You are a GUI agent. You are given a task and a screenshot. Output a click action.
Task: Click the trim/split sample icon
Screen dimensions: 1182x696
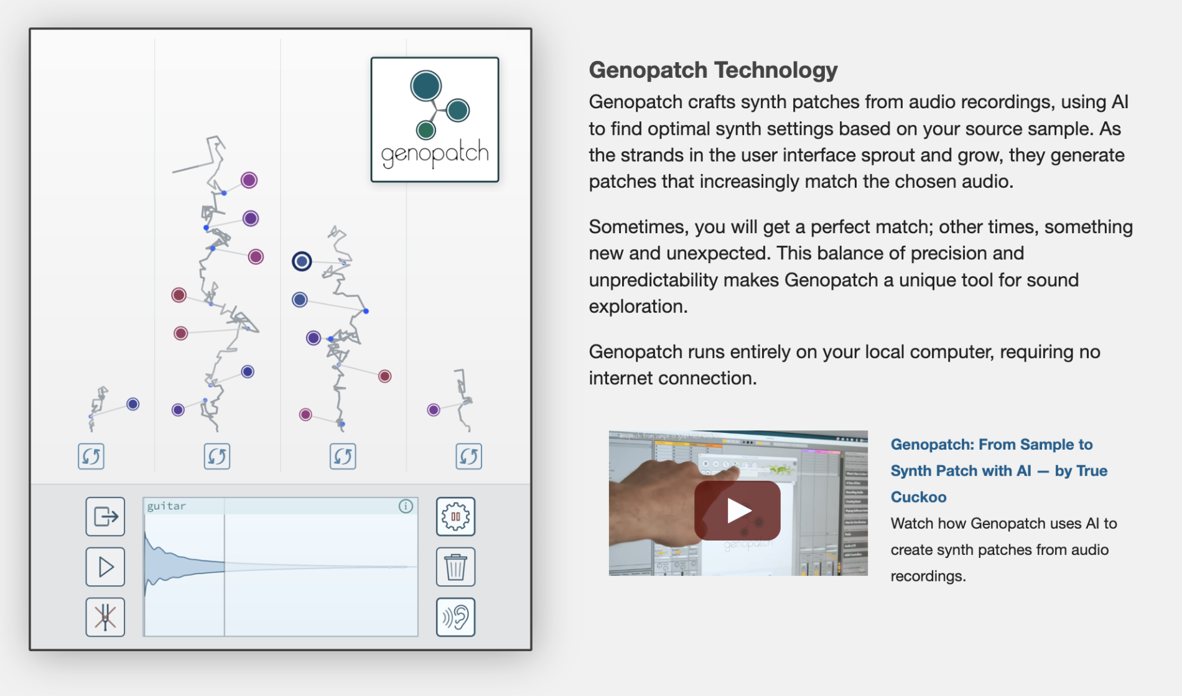(105, 617)
